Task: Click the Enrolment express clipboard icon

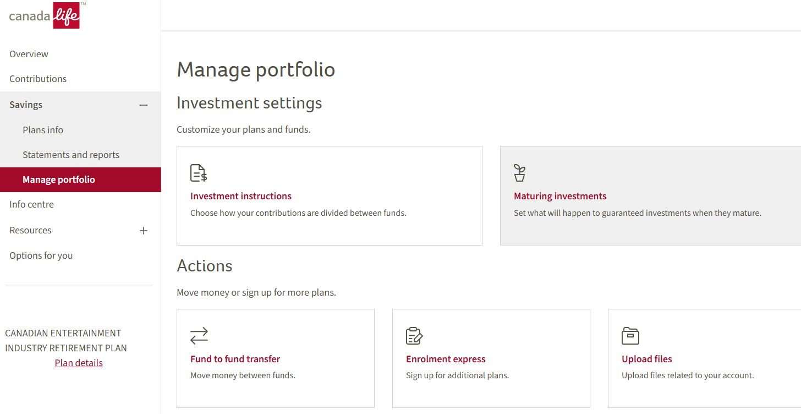Action: click(x=414, y=336)
